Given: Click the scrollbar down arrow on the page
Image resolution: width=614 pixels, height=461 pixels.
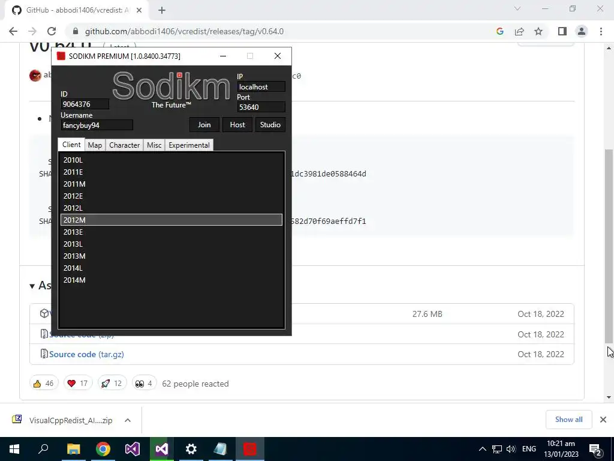Looking at the screenshot, I should (609, 397).
